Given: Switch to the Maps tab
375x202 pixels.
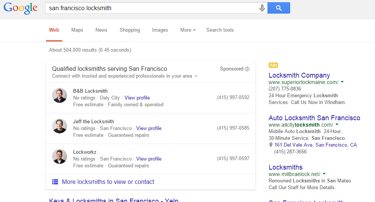Looking at the screenshot, I should [77, 30].
